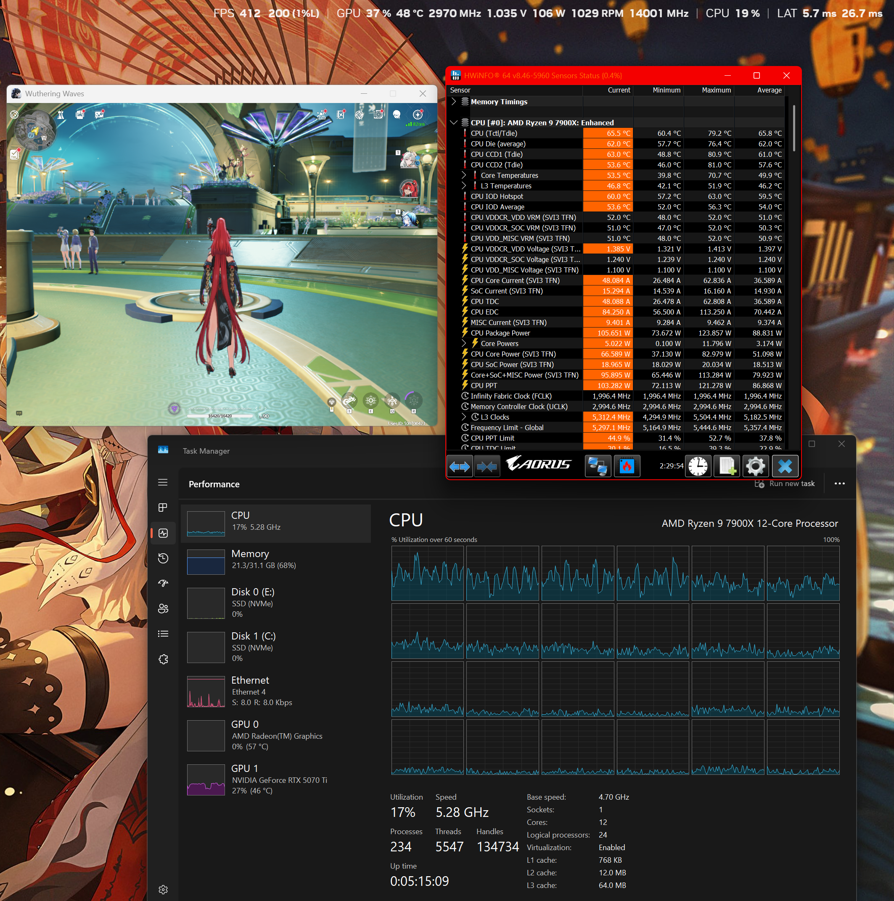Open Task Manager Details list icon
The width and height of the screenshot is (894, 901).
[x=163, y=634]
